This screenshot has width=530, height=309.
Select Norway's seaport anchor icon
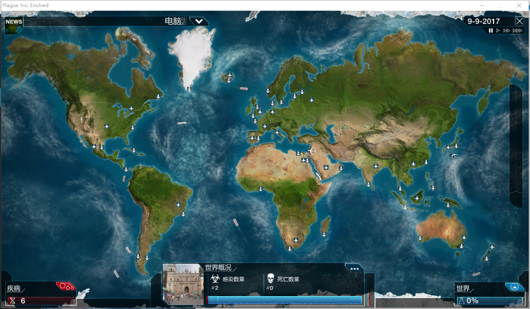click(268, 90)
